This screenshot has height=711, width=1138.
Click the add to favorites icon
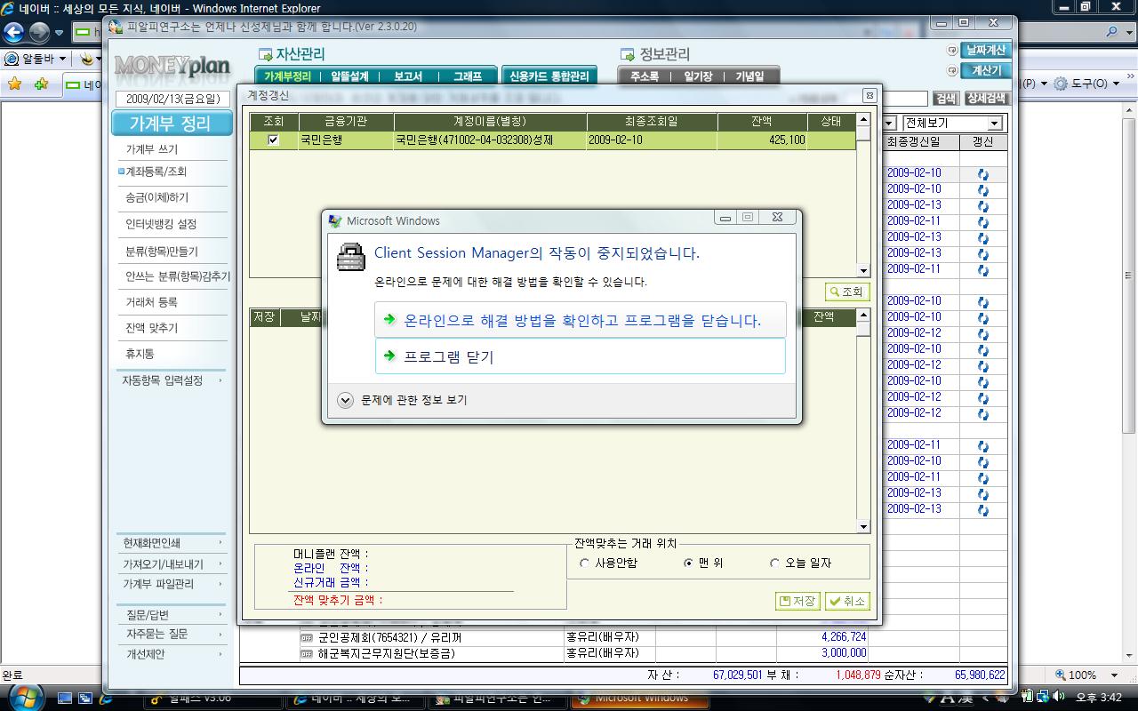(x=41, y=84)
